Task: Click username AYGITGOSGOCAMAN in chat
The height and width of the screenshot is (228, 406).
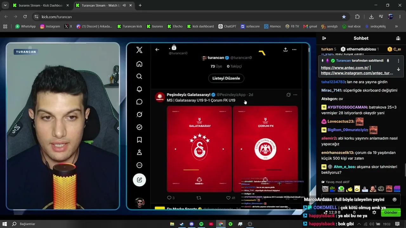Action: (x=348, y=107)
